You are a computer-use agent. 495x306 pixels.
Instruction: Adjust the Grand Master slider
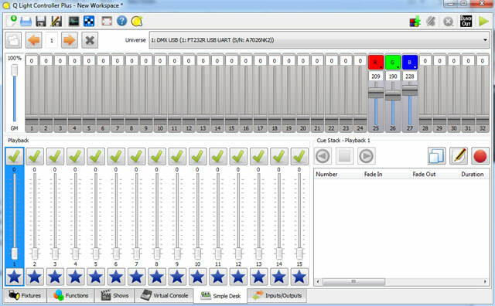click(15, 70)
